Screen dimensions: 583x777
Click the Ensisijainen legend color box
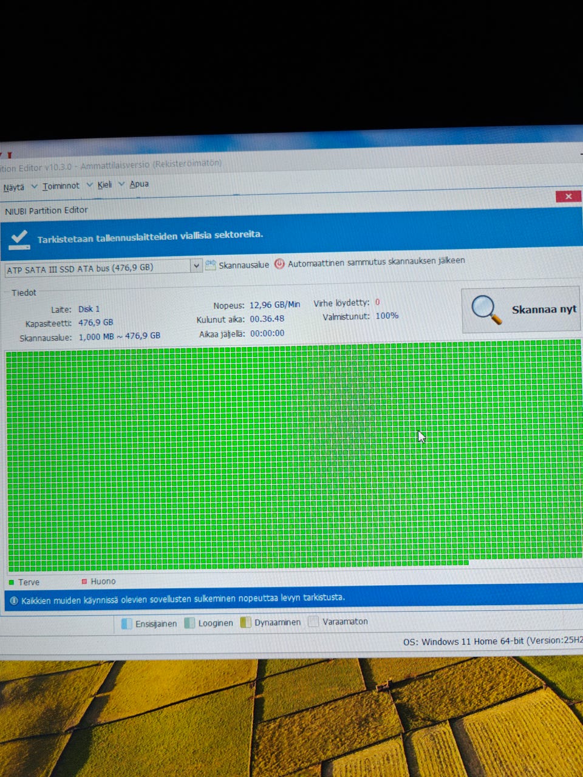click(126, 623)
